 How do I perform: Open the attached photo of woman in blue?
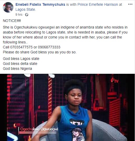pos(67,107)
